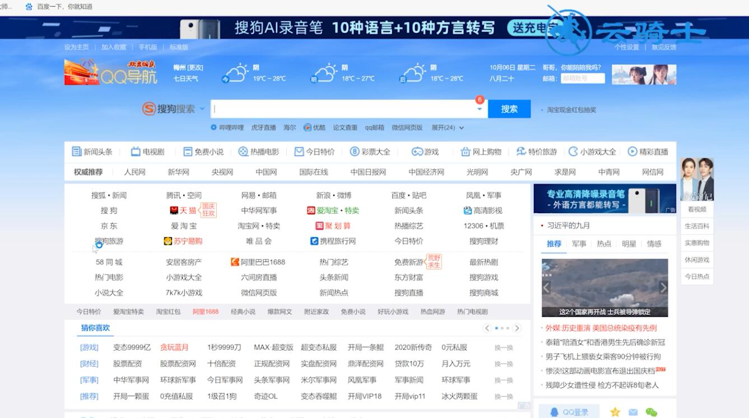This screenshot has width=749, height=418.
Task: Open the 贪玩蓝月 red game link
Action: 174,347
